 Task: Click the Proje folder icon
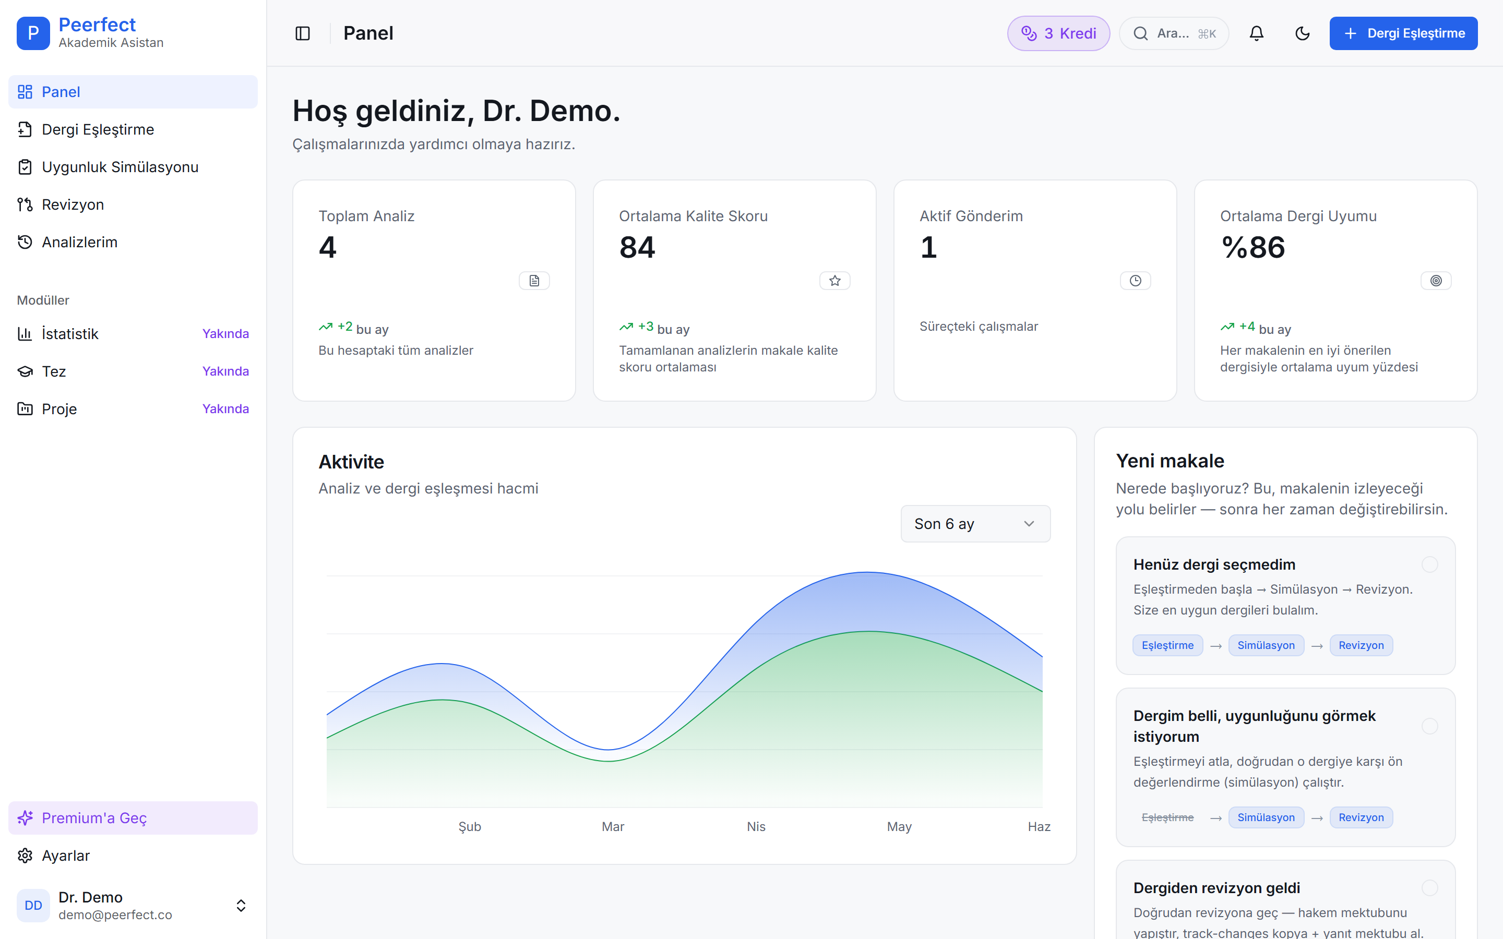(25, 408)
